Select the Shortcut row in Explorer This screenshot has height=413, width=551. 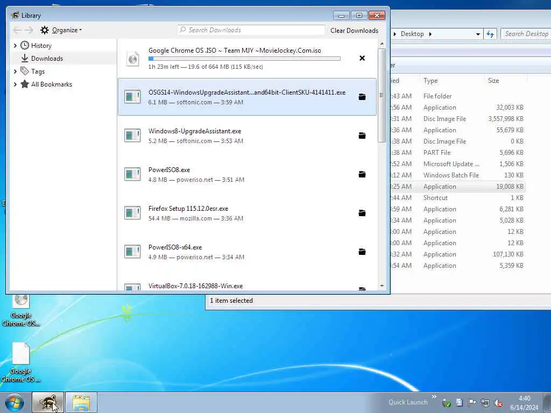(458, 198)
